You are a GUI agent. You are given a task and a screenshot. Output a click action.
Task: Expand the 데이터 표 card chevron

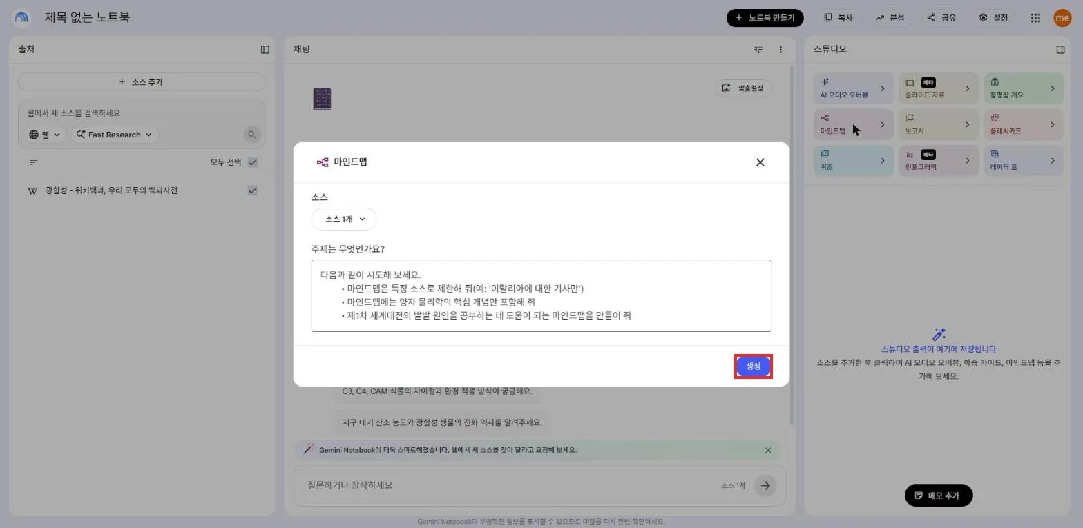click(1052, 160)
